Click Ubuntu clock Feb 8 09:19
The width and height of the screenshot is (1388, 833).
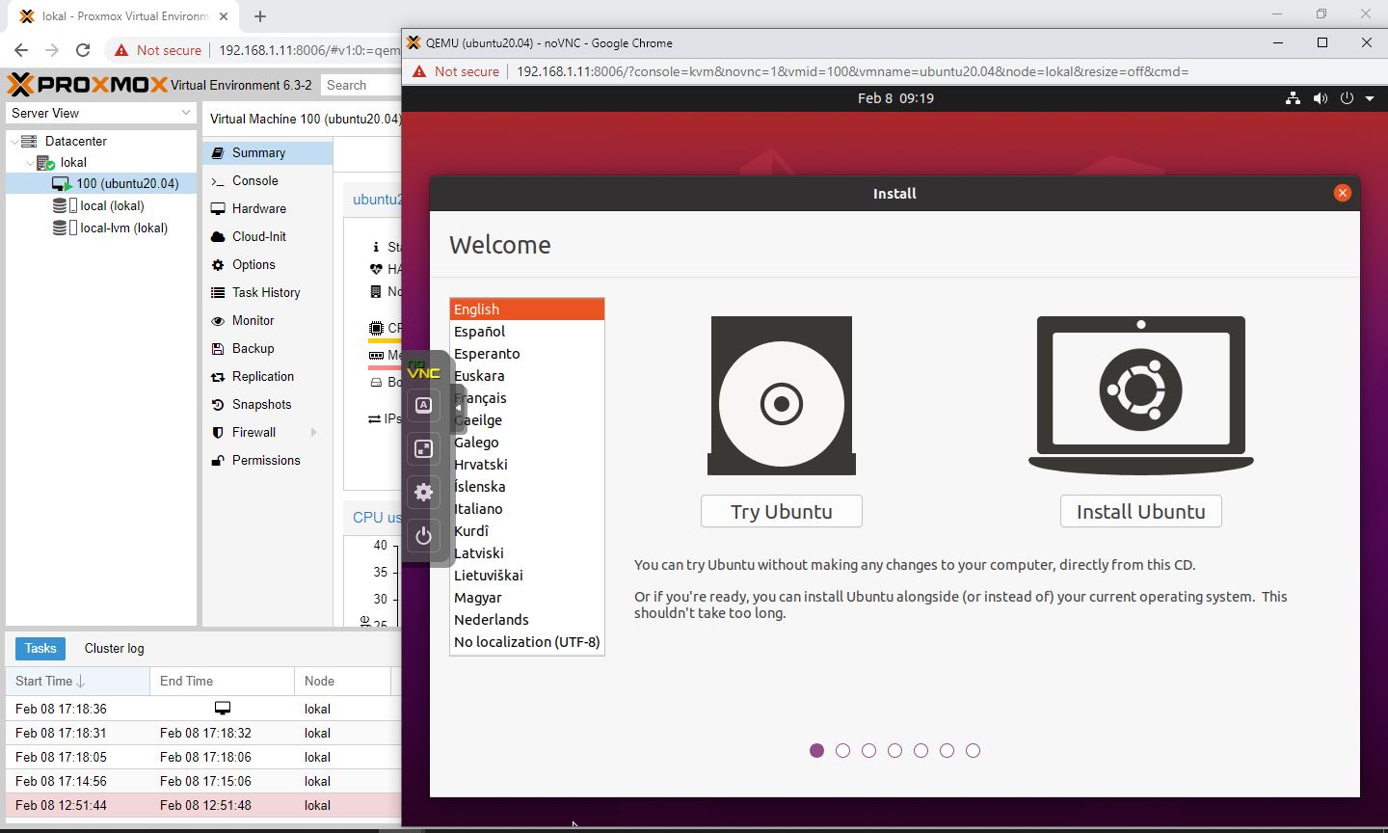click(x=895, y=98)
